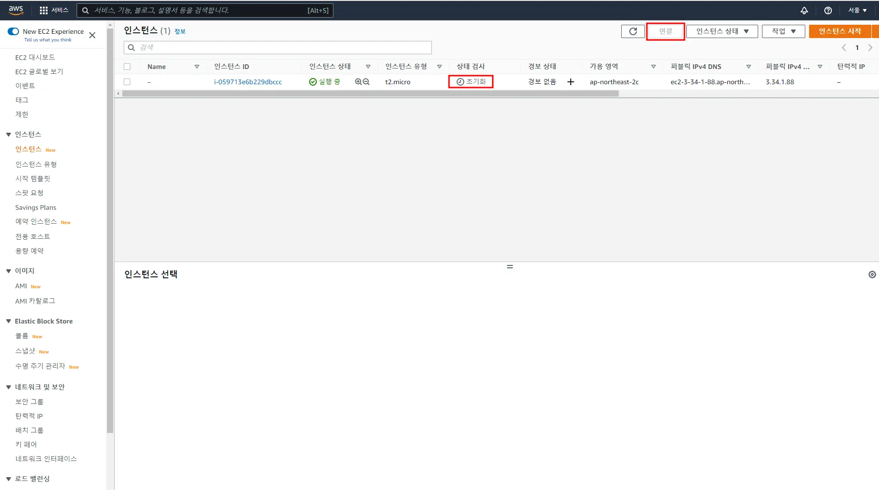Open Volumes in the sidebar
Viewport: 879px width, 490px height.
(22, 336)
